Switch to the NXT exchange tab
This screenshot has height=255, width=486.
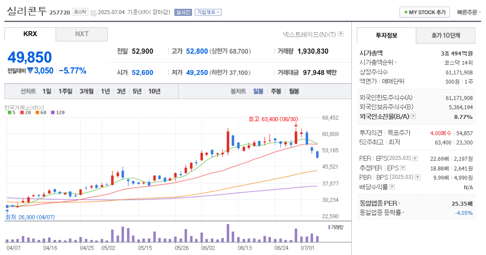(81, 34)
